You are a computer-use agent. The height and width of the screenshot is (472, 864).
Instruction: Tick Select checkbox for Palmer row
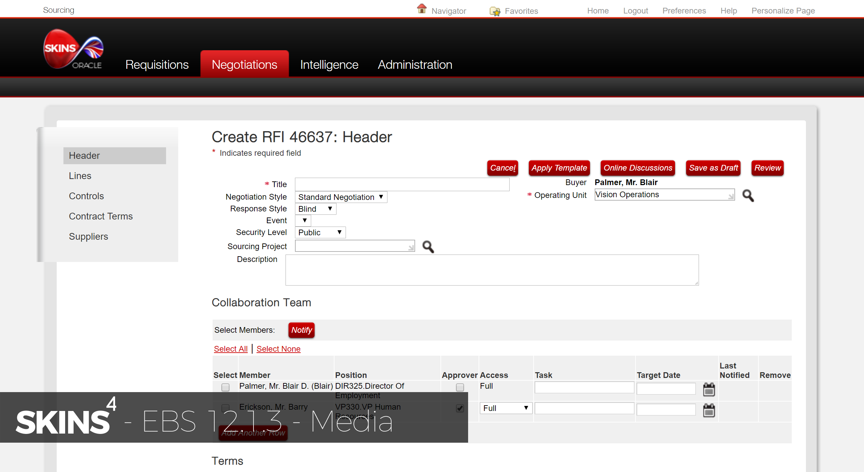click(x=225, y=387)
